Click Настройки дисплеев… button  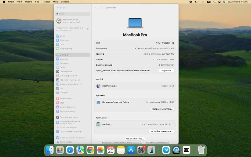(x=162, y=109)
